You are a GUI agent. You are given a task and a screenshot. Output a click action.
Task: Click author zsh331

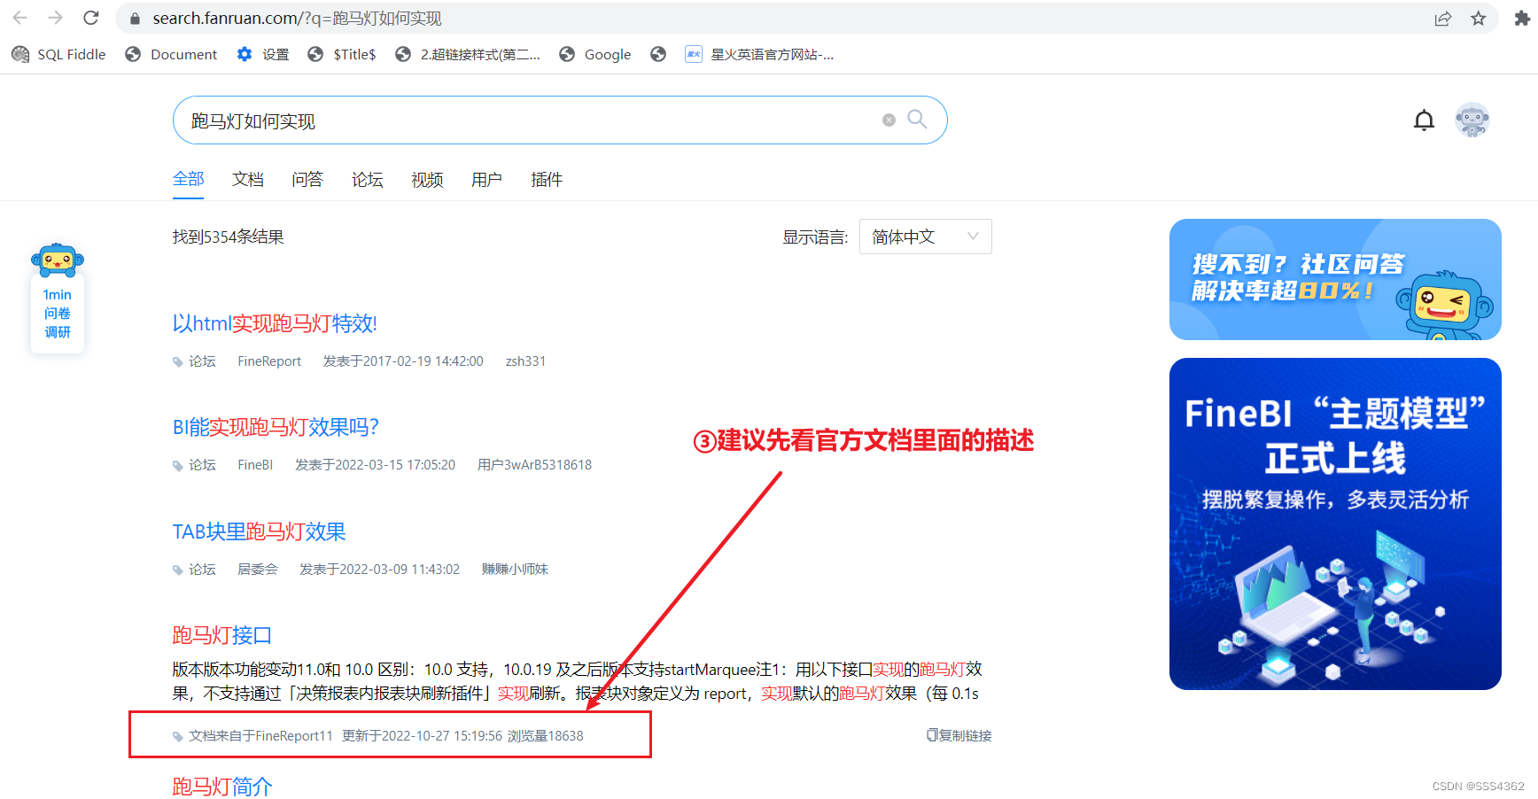[525, 361]
